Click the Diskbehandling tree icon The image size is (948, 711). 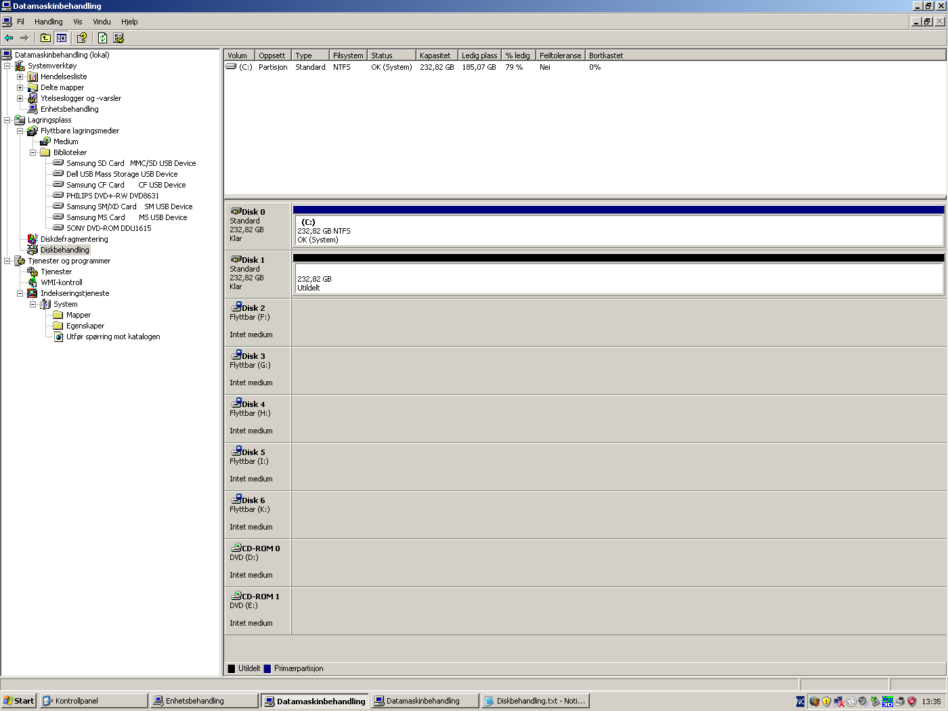point(33,250)
